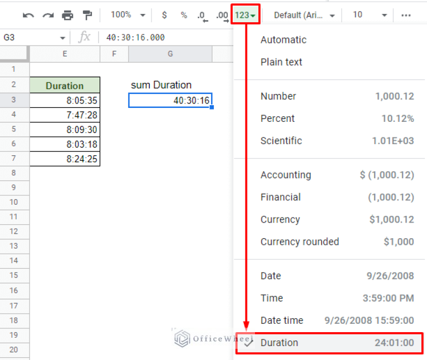The height and width of the screenshot is (360, 427).
Task: Select the column E header
Action: pyautogui.click(x=65, y=53)
